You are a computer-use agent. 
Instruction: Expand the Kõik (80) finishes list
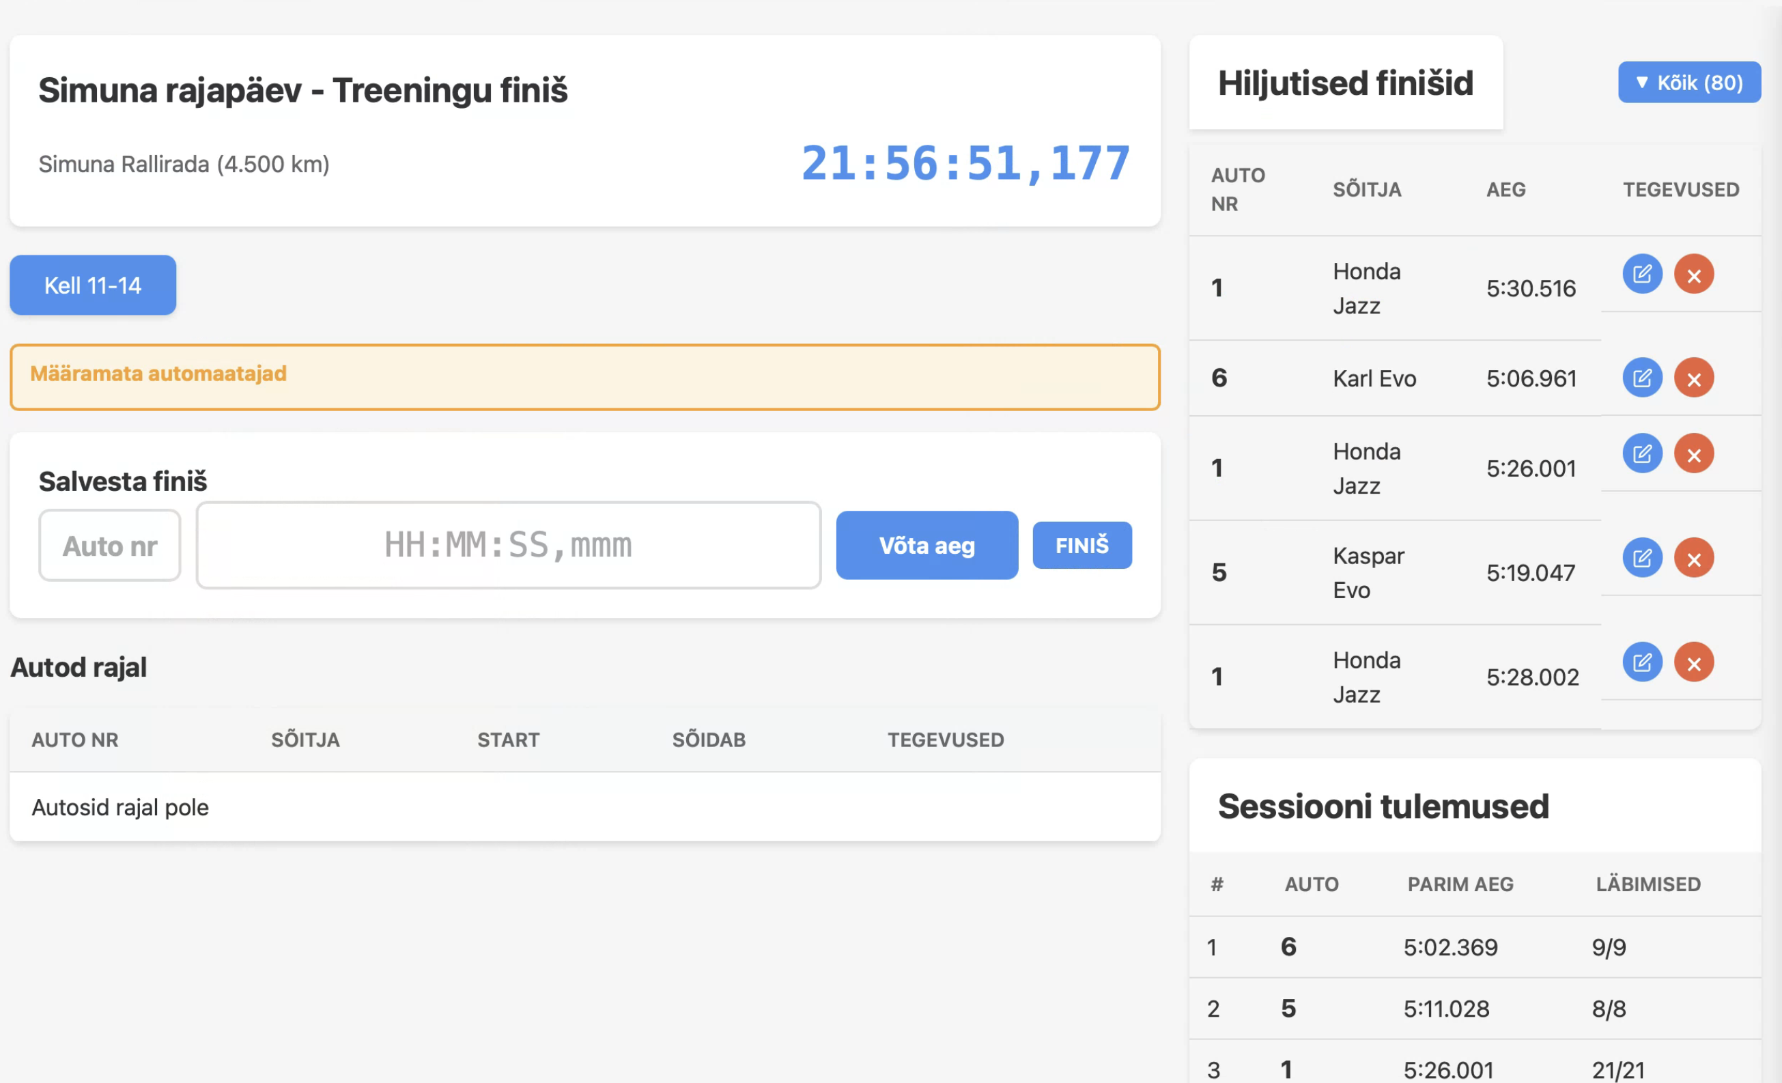pos(1688,83)
